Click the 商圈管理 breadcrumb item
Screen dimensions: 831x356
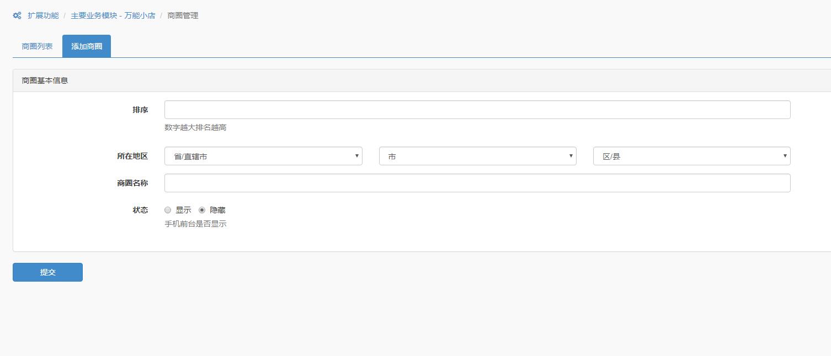point(183,15)
